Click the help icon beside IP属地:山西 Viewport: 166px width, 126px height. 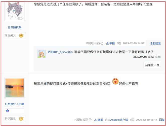point(102,43)
